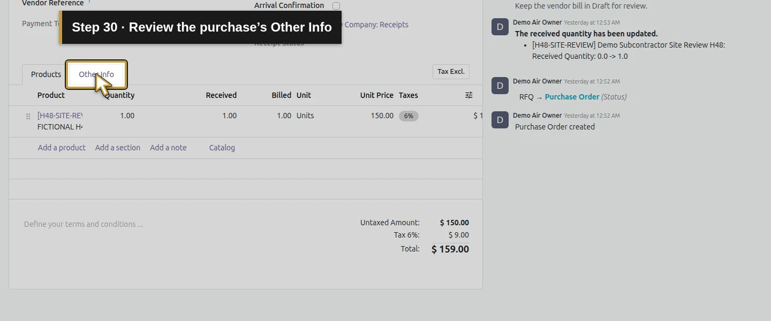Open the 'Company: Receipts' link
This screenshot has width=771, height=321.
coord(376,25)
